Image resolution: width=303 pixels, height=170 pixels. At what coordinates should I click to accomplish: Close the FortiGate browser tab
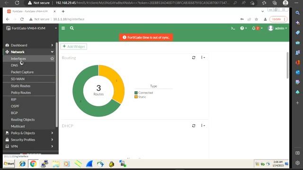pos(54,11)
